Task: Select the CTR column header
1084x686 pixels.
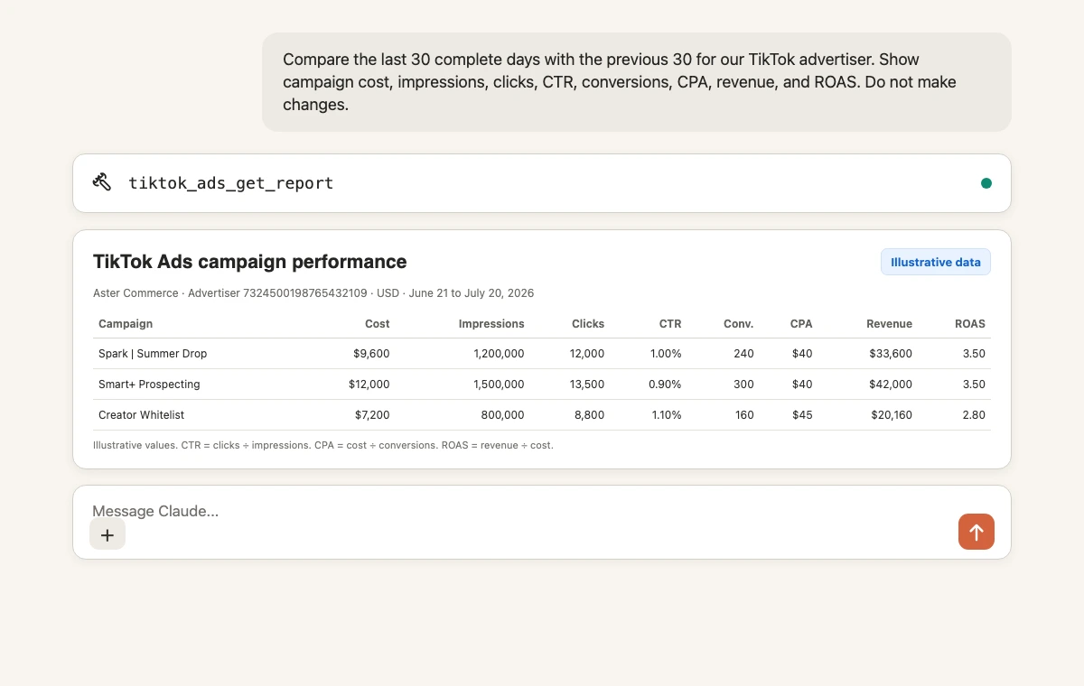Action: tap(670, 323)
